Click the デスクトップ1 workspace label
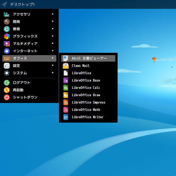This screenshot has height=176, width=176. tap(22, 4)
